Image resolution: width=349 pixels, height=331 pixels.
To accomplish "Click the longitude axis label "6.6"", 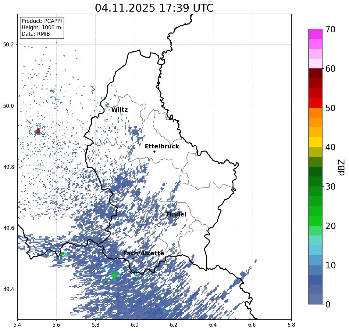I will (x=252, y=325).
